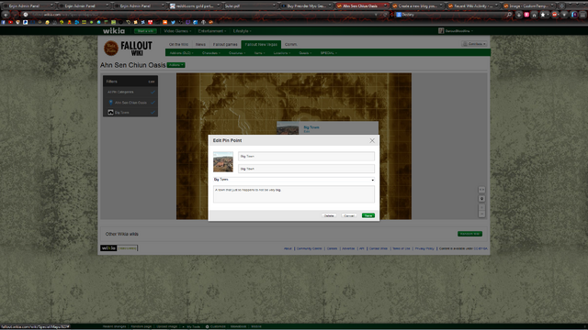Click the Fallout Wiki logo
588x330 pixels.
129,48
